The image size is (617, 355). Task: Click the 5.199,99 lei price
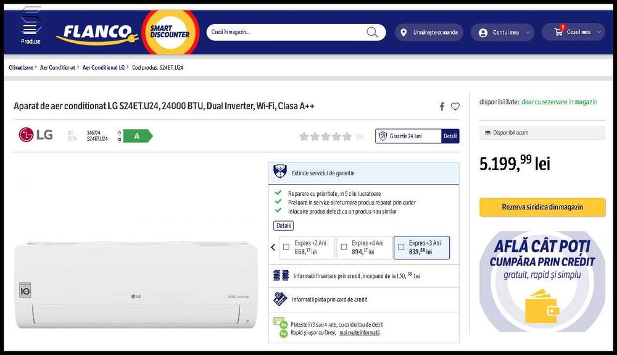515,163
